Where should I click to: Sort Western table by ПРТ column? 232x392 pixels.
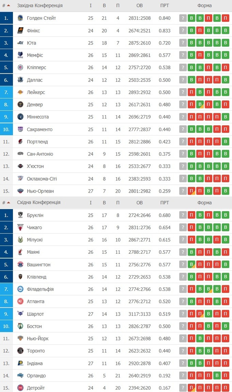[164, 5]
